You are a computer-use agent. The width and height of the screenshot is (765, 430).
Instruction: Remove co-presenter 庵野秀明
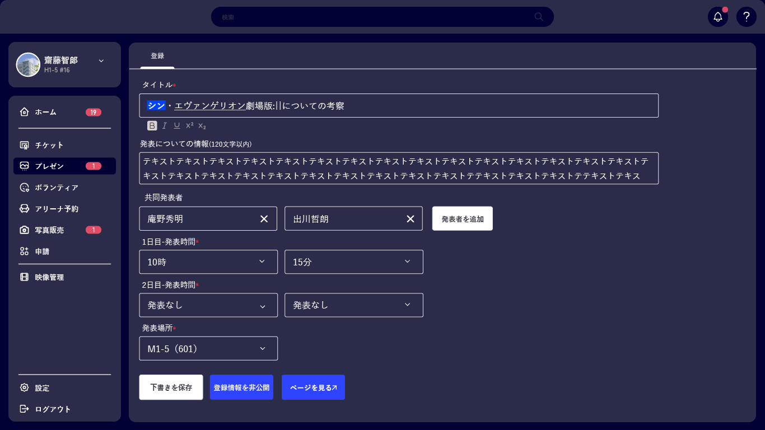(264, 218)
